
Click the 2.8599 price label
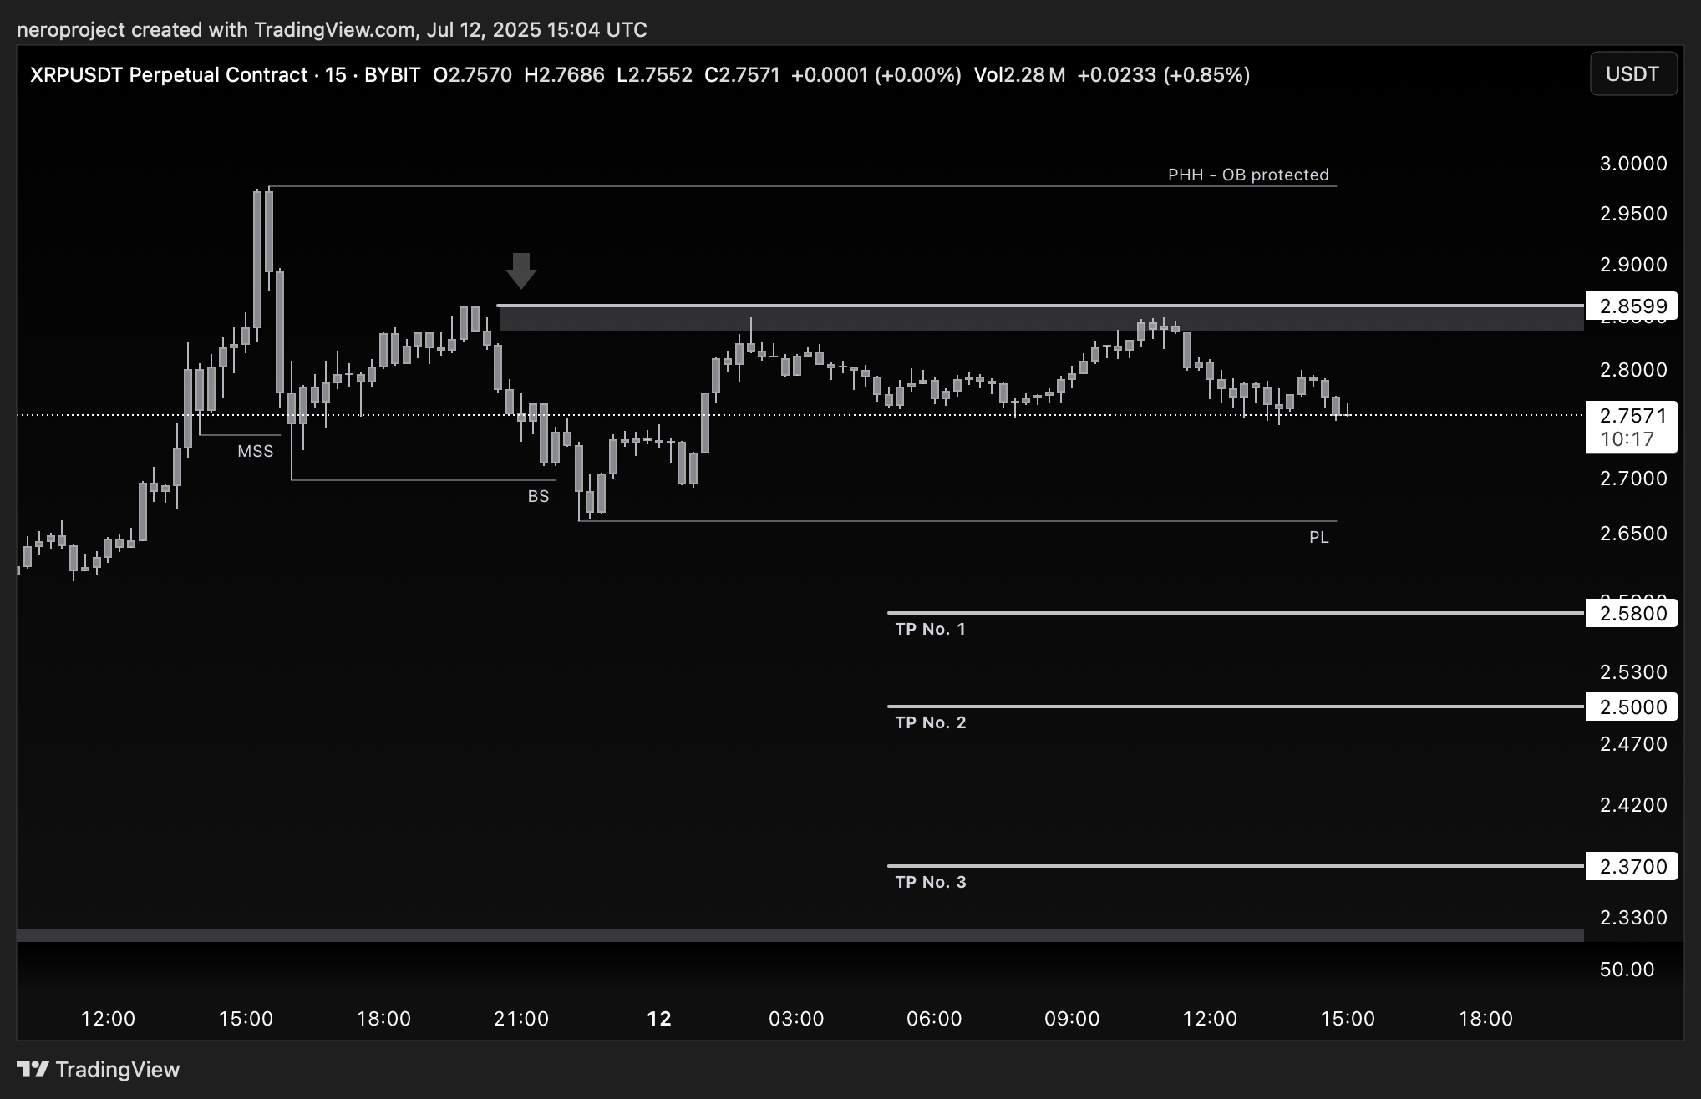pyautogui.click(x=1631, y=306)
